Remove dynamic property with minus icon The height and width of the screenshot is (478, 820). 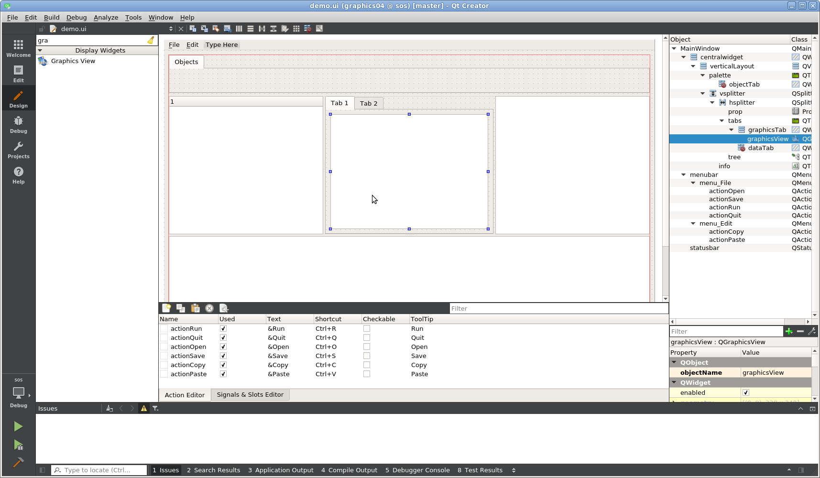(800, 331)
